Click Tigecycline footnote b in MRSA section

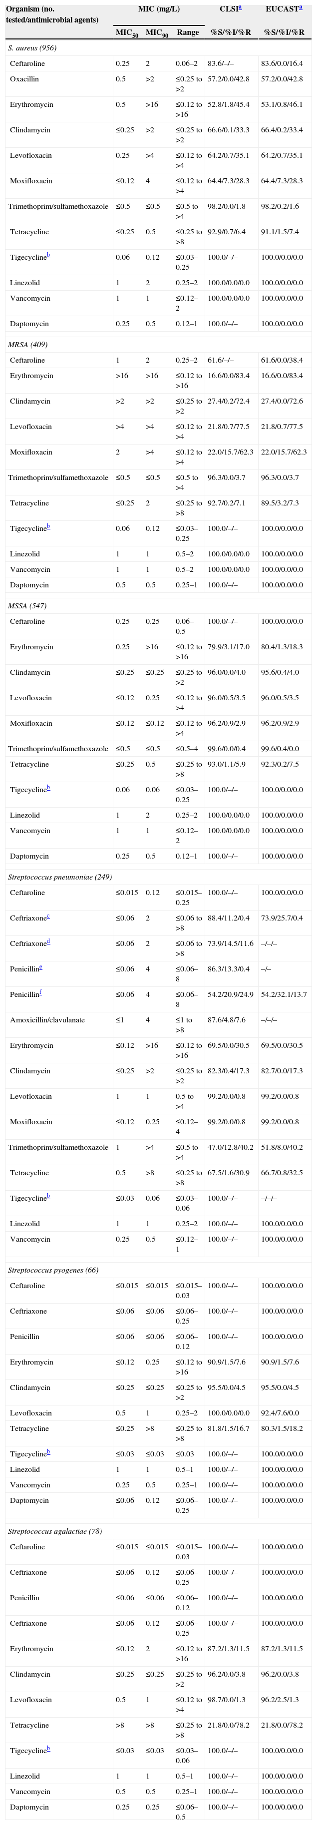click(x=49, y=526)
